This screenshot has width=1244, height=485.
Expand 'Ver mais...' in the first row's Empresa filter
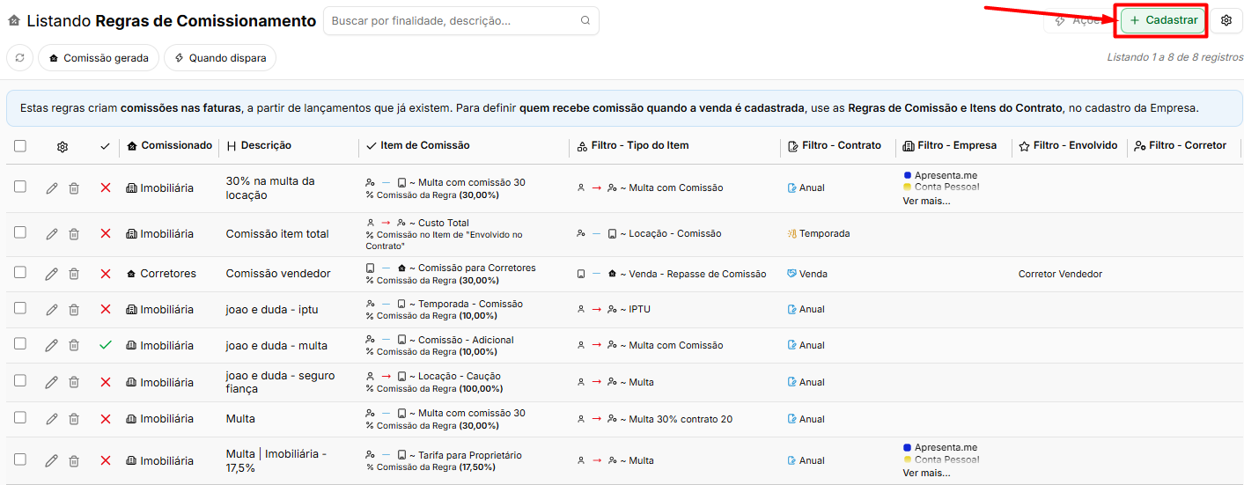pos(926,201)
